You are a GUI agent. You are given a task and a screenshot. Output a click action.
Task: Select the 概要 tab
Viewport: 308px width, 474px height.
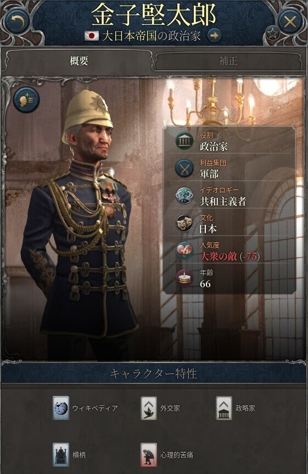coord(79,62)
